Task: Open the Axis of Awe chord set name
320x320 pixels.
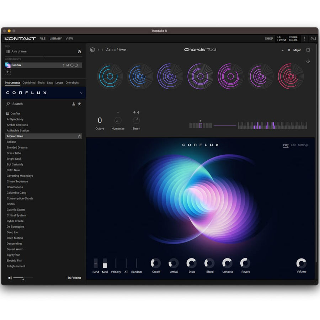Action: coord(116,50)
